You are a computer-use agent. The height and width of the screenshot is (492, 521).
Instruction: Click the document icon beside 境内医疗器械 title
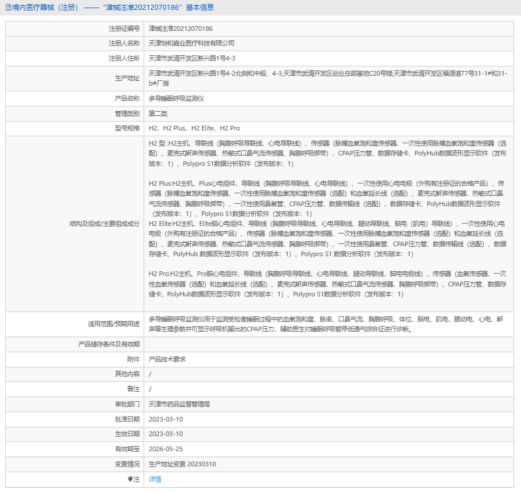[8, 8]
